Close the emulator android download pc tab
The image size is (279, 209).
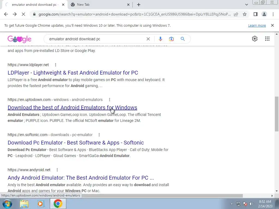63,5
